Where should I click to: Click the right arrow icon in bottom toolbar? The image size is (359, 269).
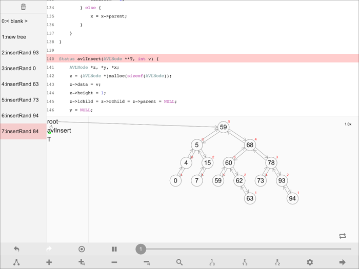343,262
